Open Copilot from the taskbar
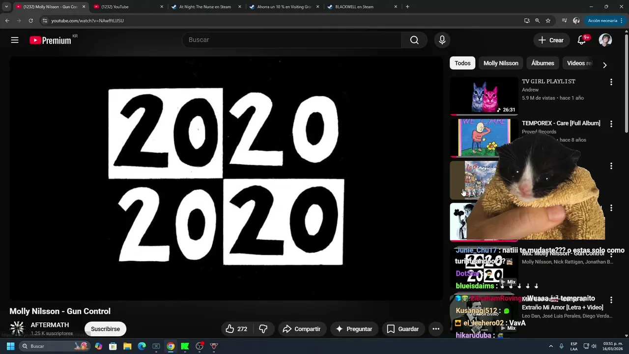This screenshot has height=354, width=629. pos(98,346)
